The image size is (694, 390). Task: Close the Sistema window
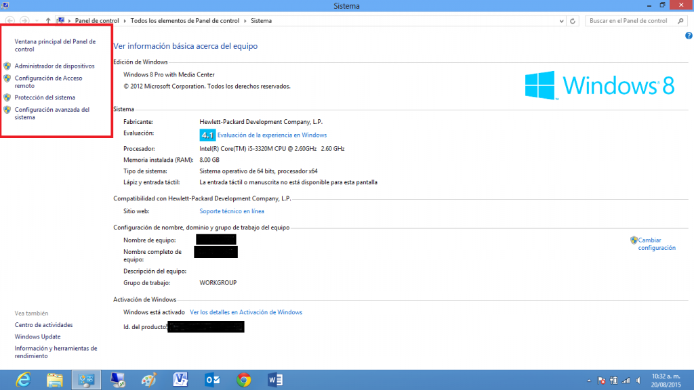(681, 5)
